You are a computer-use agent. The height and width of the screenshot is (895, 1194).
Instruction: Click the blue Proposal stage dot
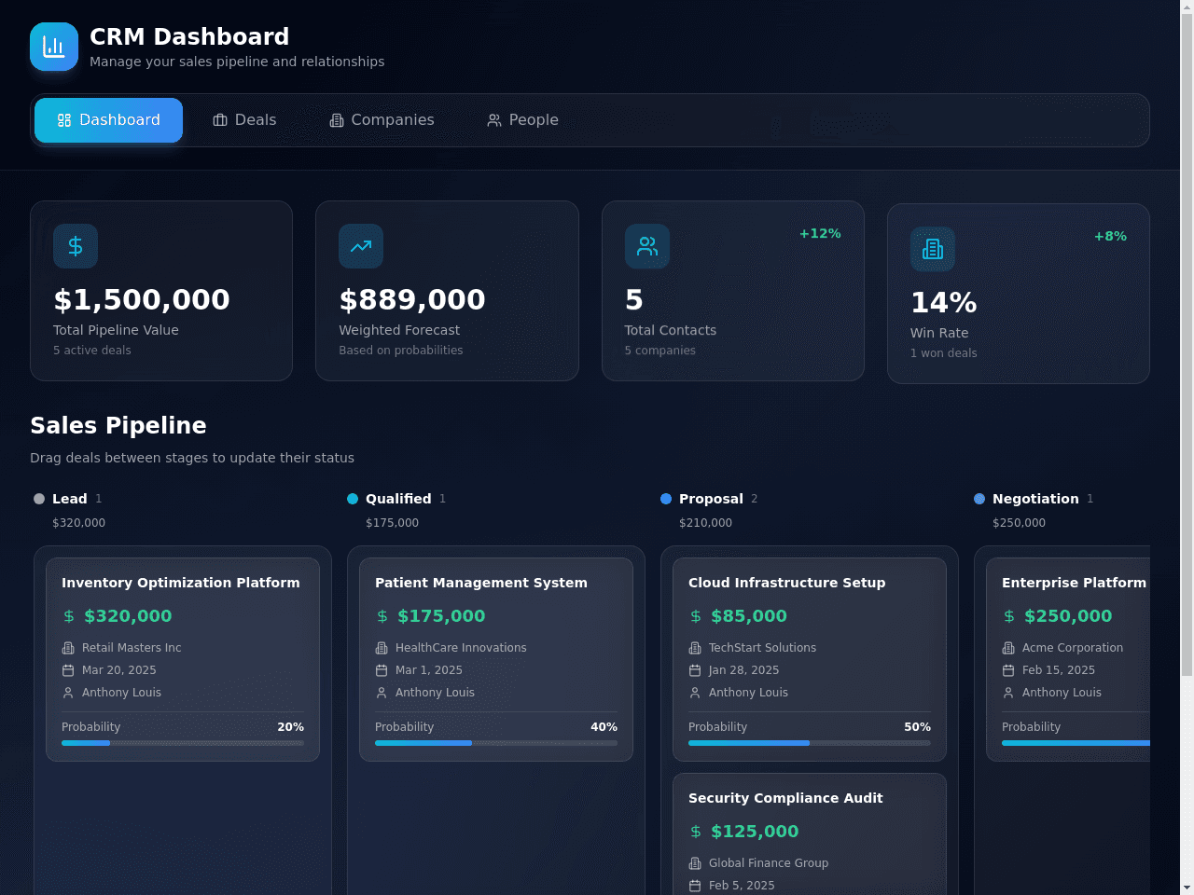click(x=666, y=499)
